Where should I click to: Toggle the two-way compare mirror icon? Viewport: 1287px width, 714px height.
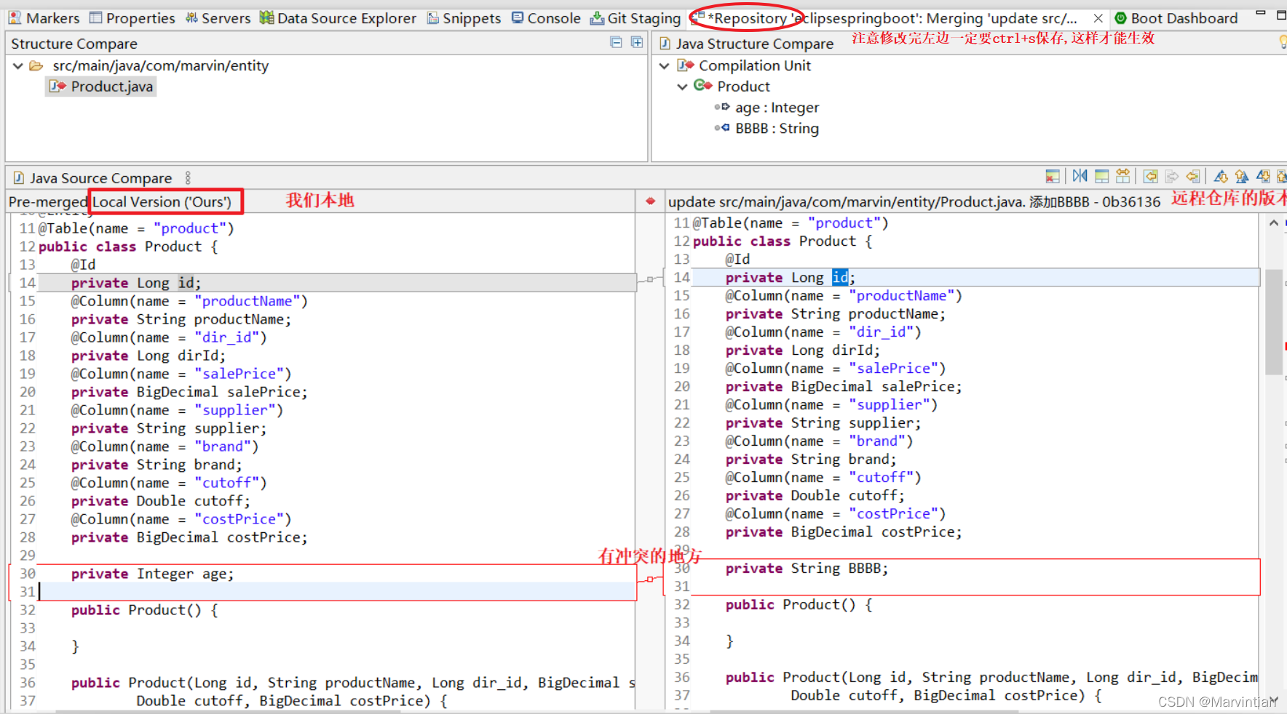coord(1080,176)
